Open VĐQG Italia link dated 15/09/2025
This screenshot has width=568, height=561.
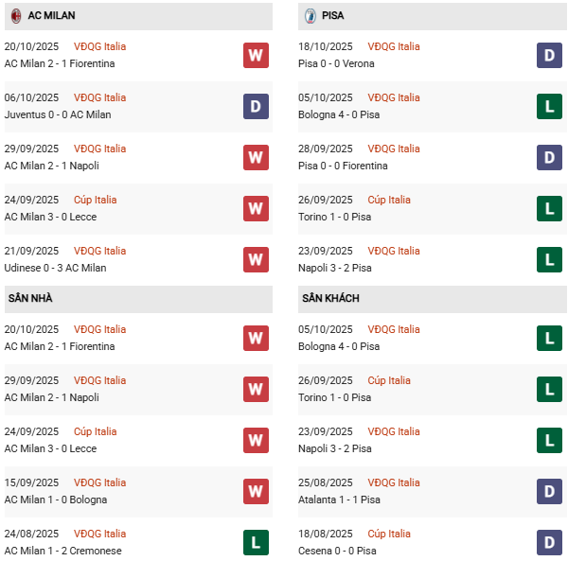[x=99, y=482]
